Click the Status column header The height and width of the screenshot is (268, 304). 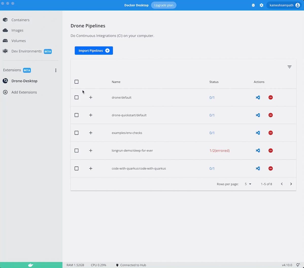coord(214,82)
